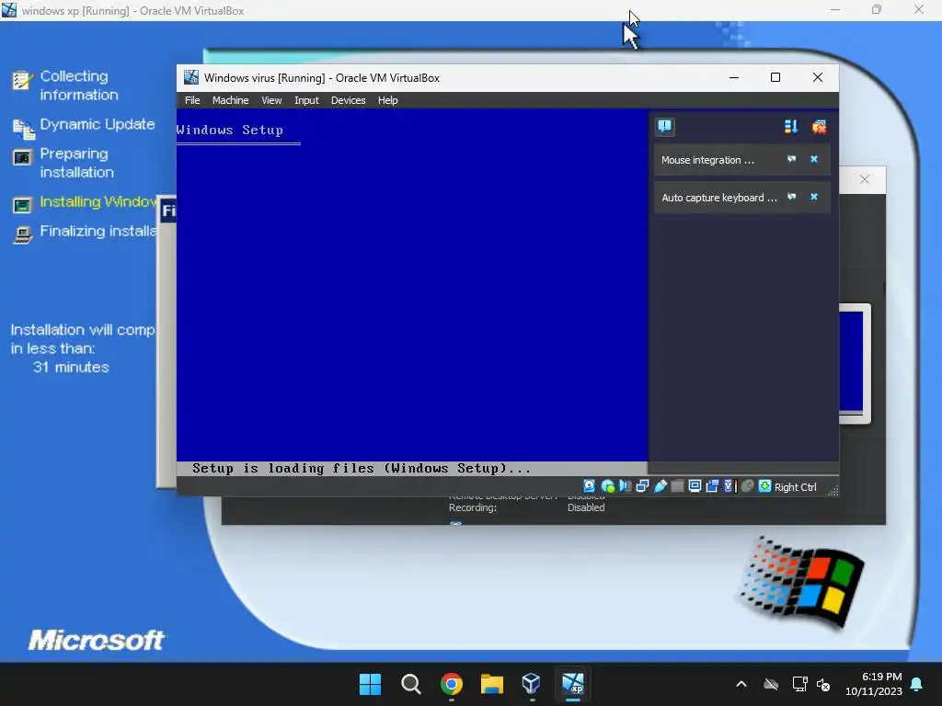Click the '31 minutes' remaining time text
Screen dimensions: 942x706
point(71,368)
